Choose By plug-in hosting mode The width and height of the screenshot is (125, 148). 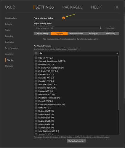coord(93,33)
